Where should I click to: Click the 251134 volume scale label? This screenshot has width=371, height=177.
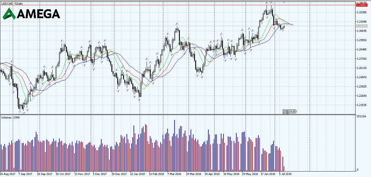[362, 116]
